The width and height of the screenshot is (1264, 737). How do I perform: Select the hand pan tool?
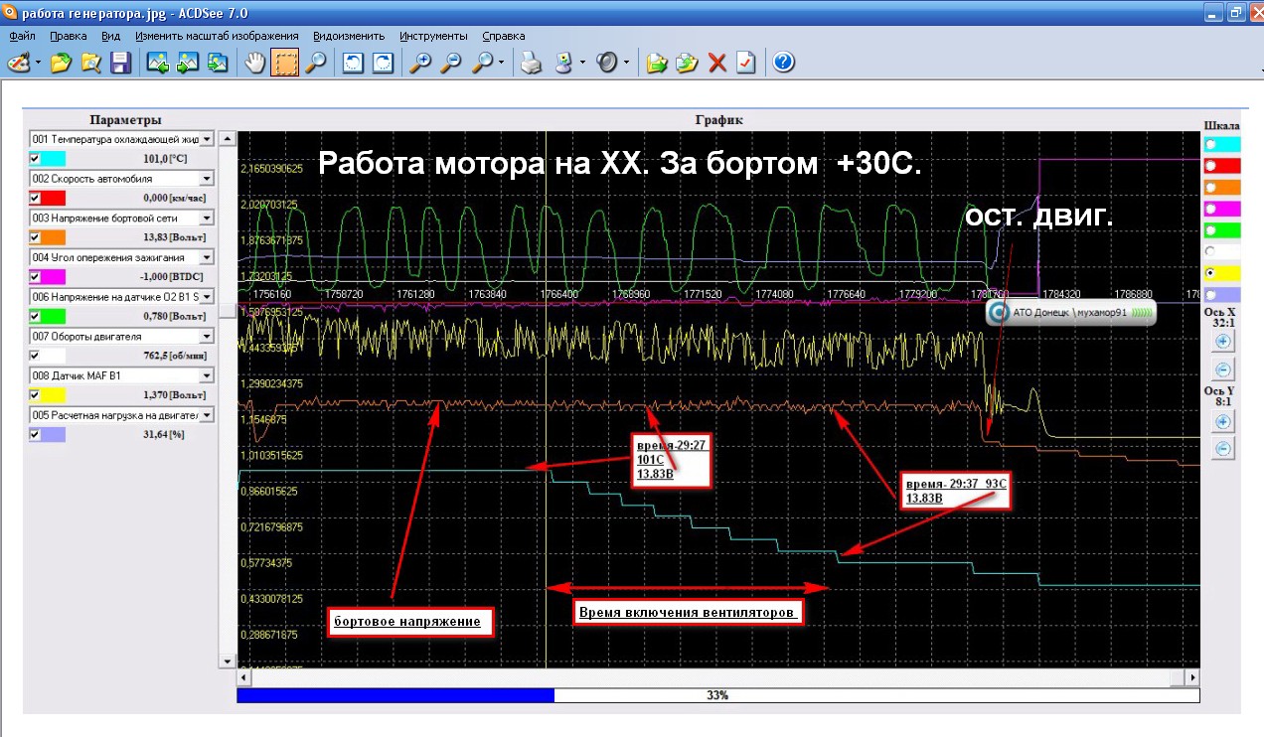[255, 63]
